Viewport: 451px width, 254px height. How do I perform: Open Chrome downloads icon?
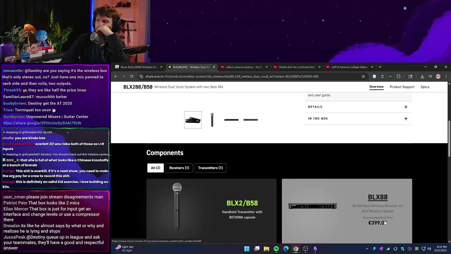(x=422, y=76)
